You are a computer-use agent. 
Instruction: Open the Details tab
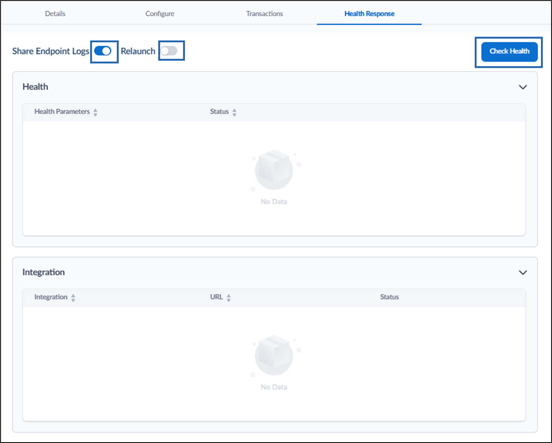pos(55,13)
